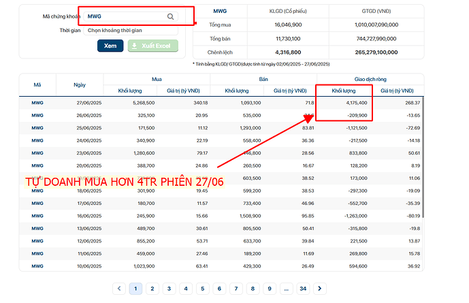Go to next page with right chevron

320,288
